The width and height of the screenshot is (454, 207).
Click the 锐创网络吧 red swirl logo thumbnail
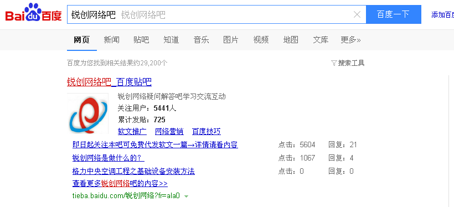(x=87, y=113)
